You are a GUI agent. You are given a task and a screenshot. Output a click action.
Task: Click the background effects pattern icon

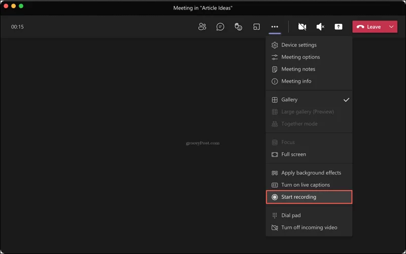coord(275,173)
